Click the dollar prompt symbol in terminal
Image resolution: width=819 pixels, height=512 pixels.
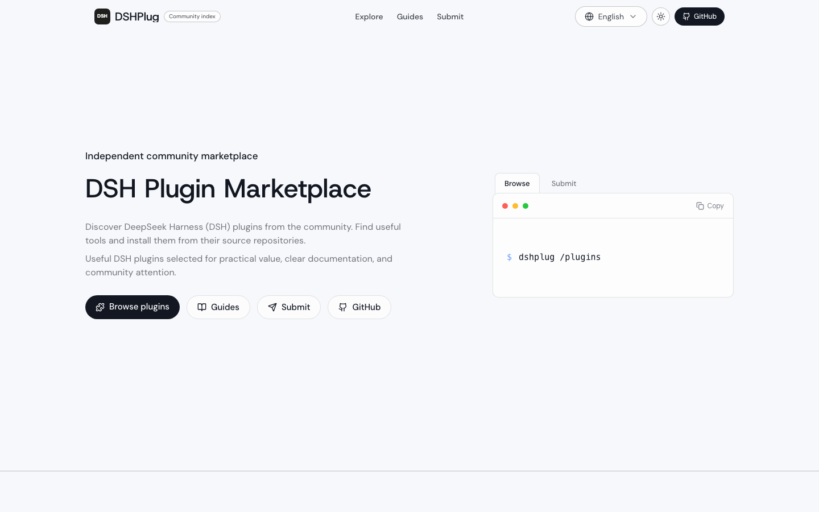[x=509, y=257]
